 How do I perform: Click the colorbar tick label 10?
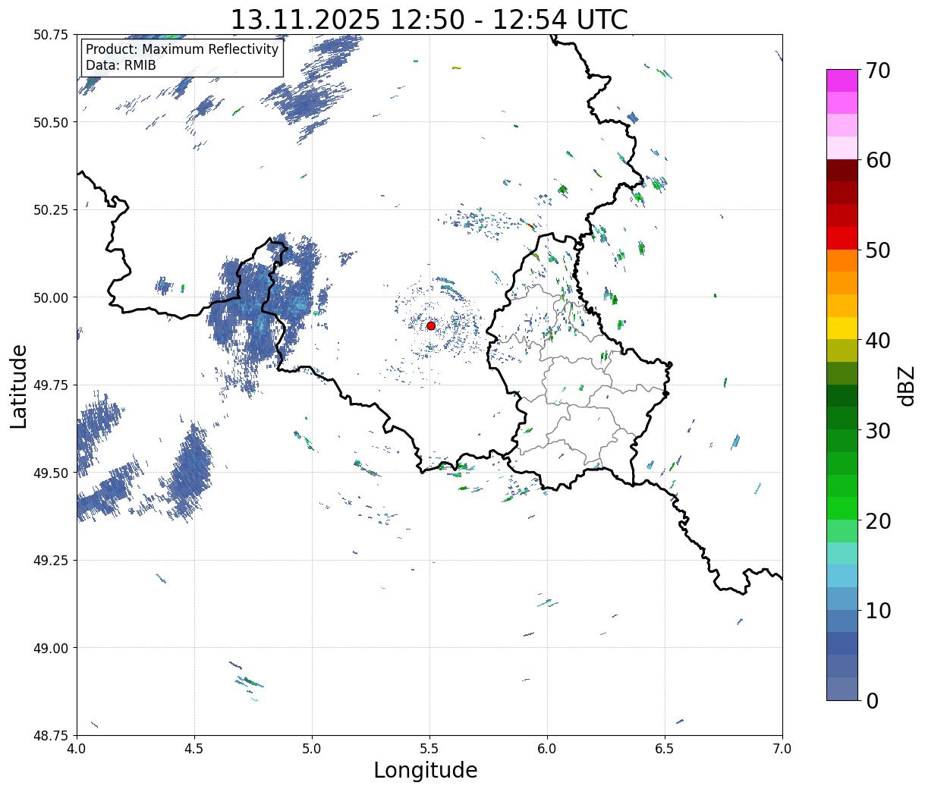coord(877,611)
